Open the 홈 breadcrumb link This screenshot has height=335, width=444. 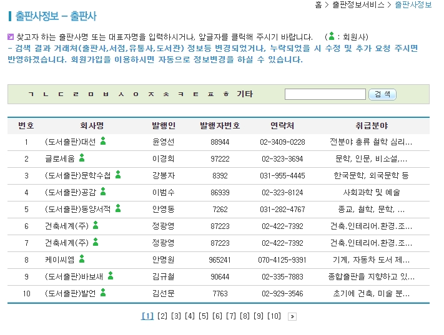(318, 5)
